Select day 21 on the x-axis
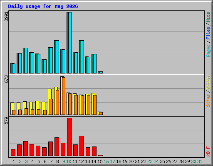The image size is (213, 166). pos(137,161)
